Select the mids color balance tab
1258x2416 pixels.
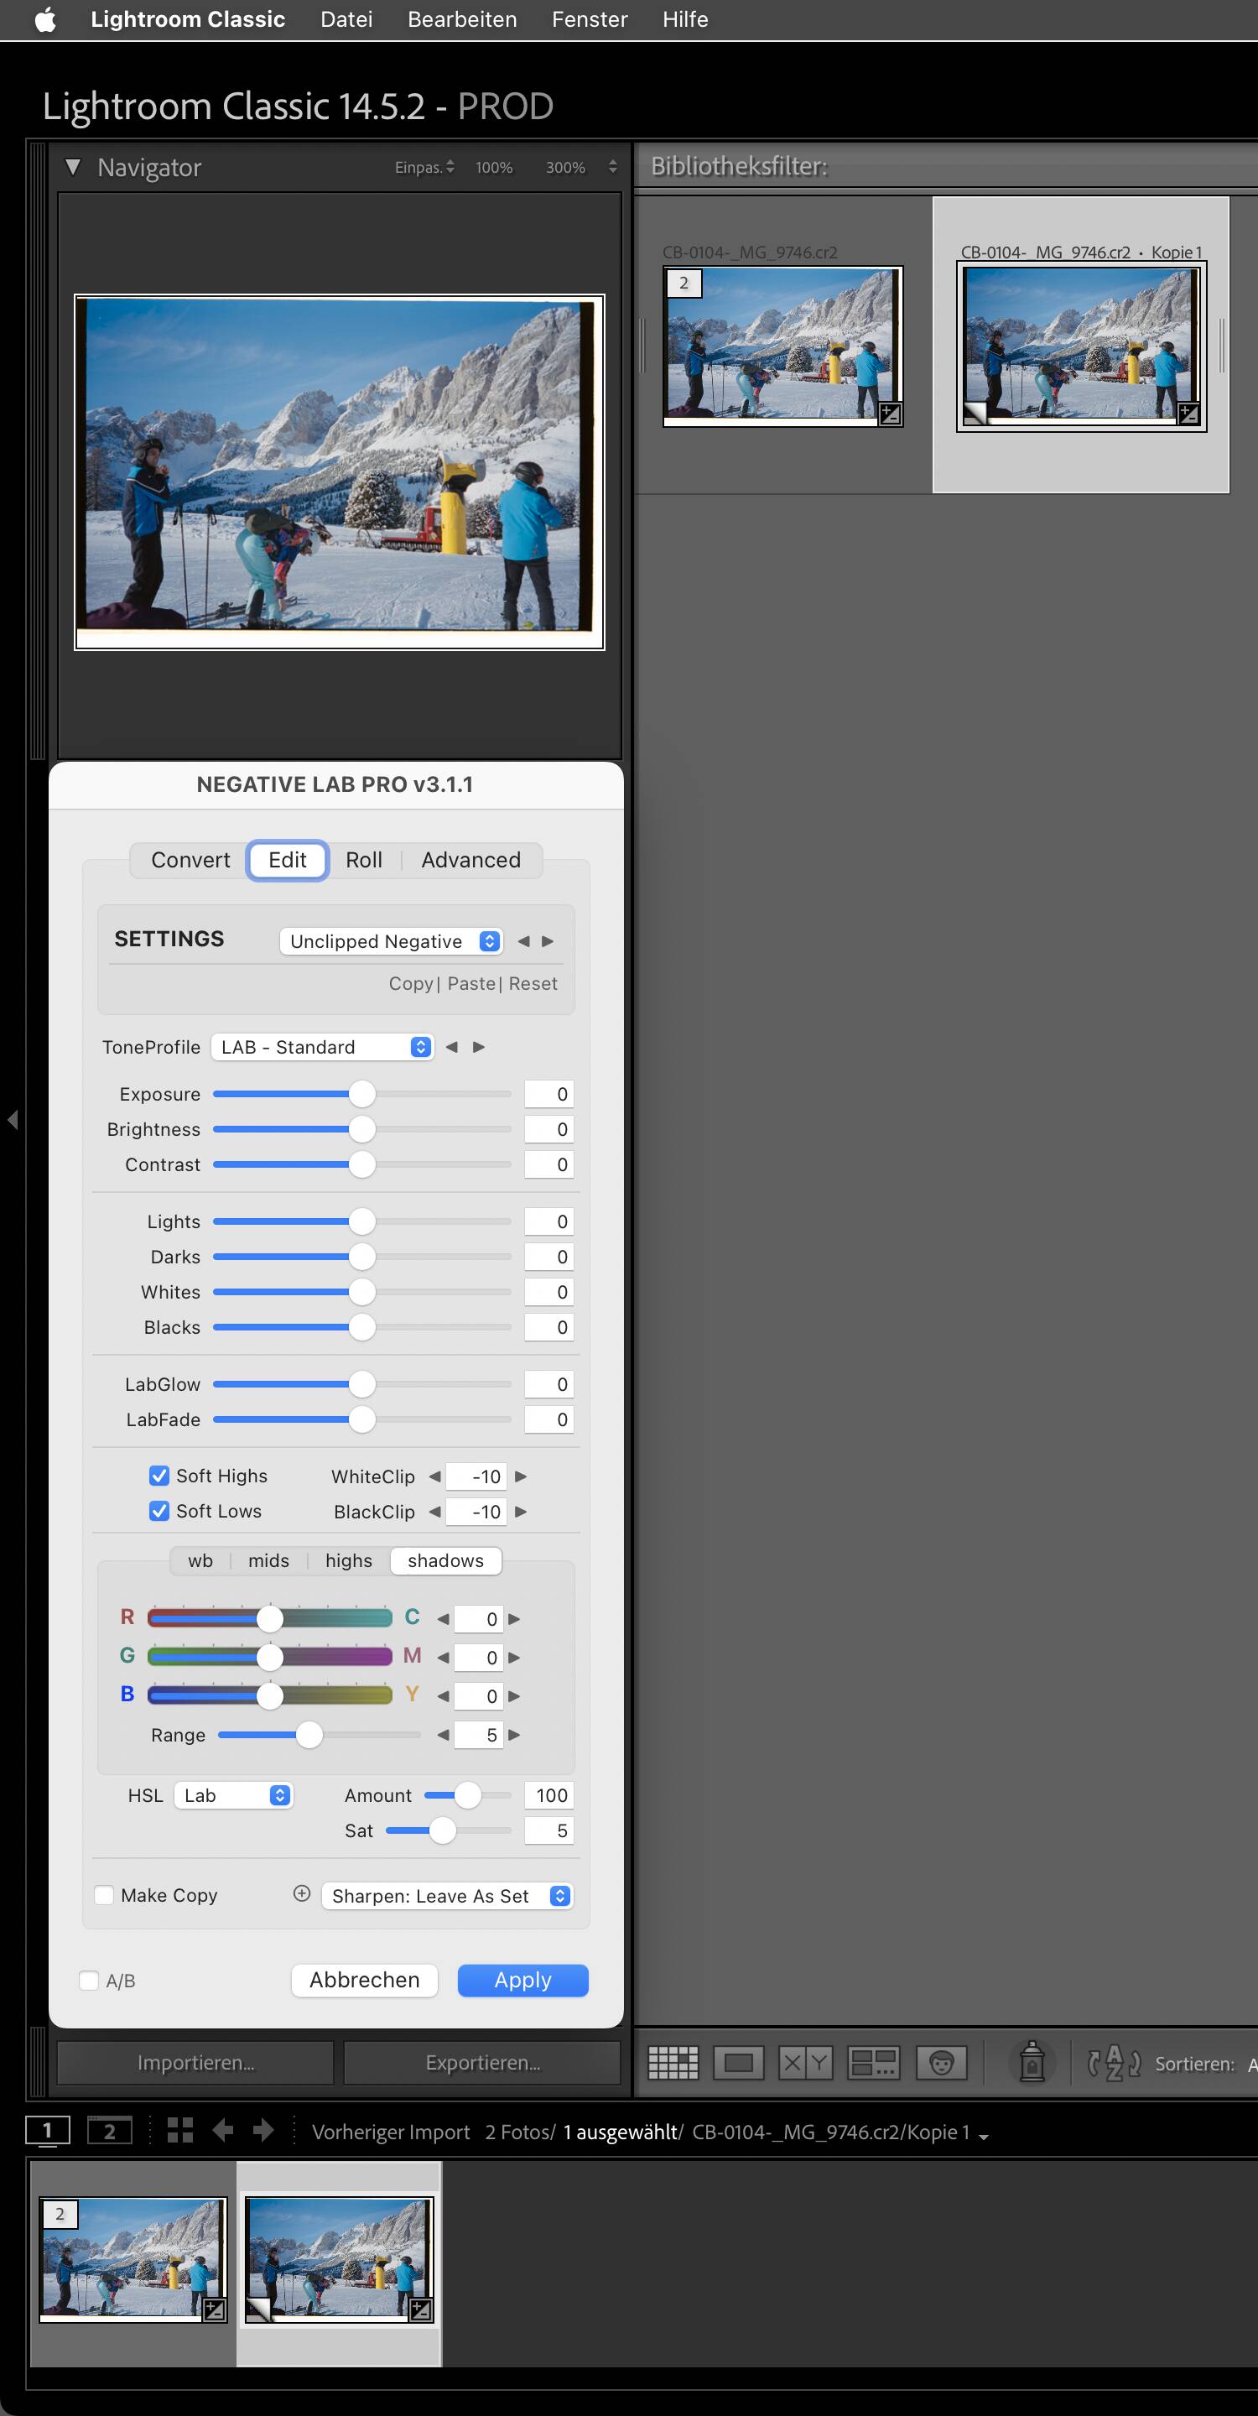[x=269, y=1560]
